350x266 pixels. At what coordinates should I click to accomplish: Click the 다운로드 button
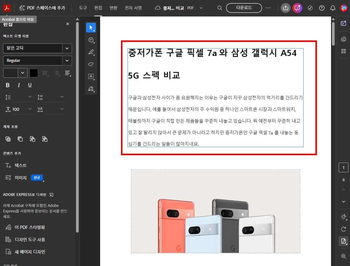tap(244, 8)
